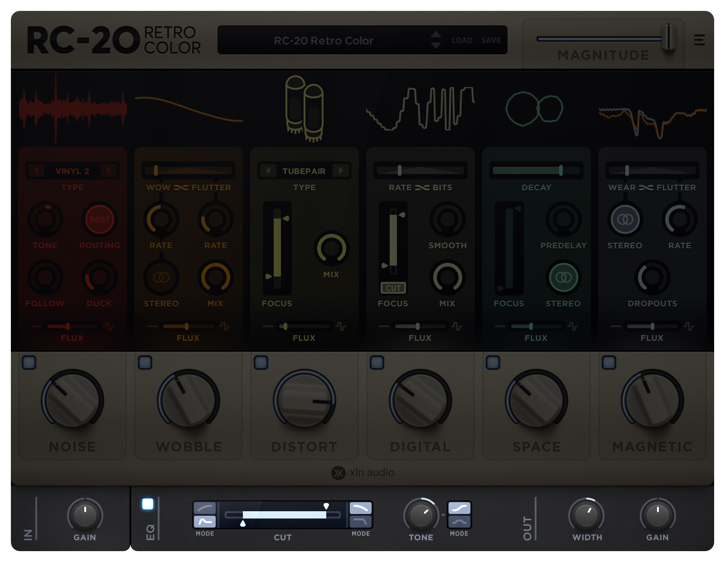Click the Wear/Flutter balance slider

point(652,170)
